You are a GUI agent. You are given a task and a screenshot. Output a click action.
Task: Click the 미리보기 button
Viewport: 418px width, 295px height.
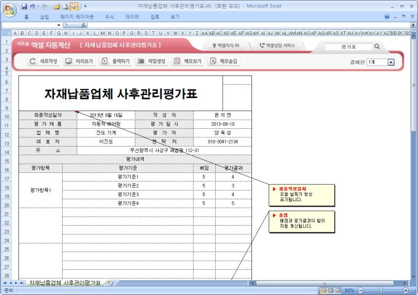point(79,61)
